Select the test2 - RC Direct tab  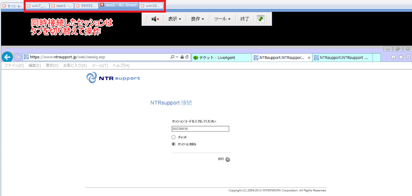(x=119, y=5)
